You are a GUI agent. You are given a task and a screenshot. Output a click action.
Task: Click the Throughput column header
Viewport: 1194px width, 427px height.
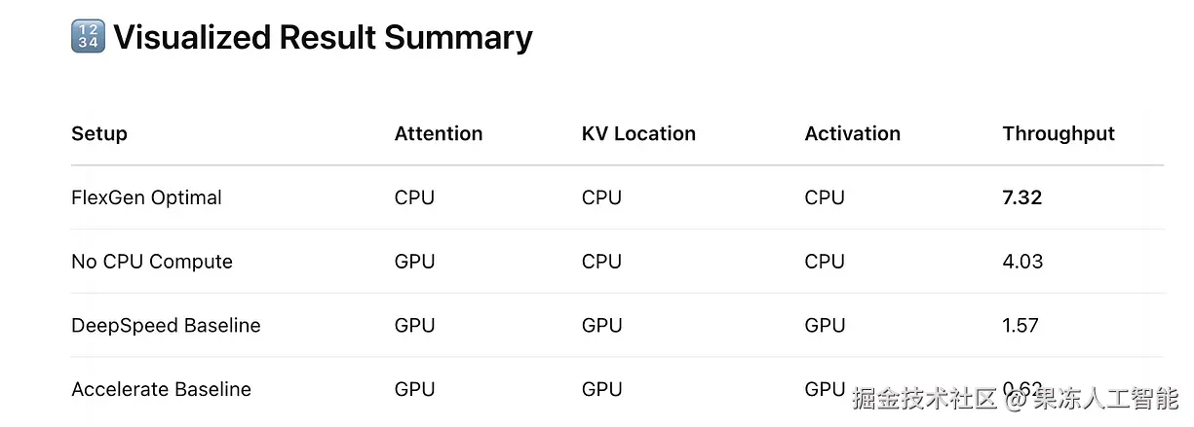click(1059, 134)
